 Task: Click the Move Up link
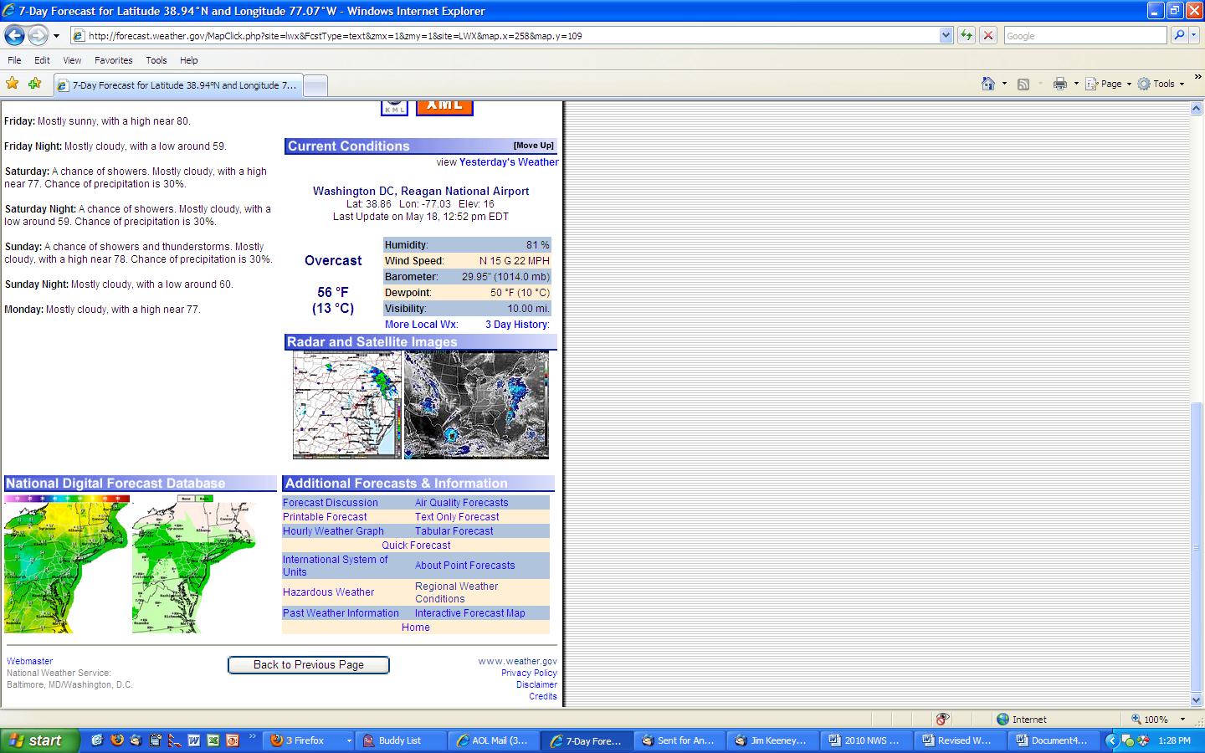(534, 146)
